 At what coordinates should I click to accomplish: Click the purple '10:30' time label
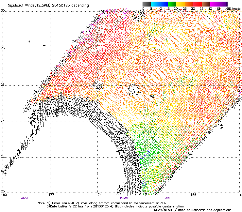pyautogui.click(x=124, y=198)
